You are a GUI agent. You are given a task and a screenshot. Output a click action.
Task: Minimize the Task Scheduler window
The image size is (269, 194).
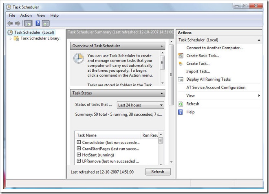(237, 6)
